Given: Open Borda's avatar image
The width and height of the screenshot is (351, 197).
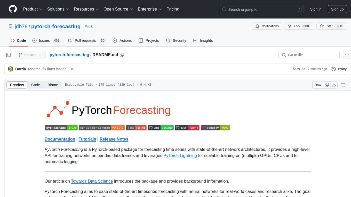Looking at the screenshot, I should tap(11, 69).
